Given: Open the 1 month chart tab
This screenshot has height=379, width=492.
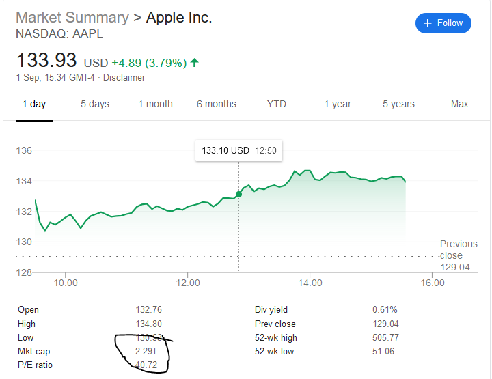Looking at the screenshot, I should point(155,104).
